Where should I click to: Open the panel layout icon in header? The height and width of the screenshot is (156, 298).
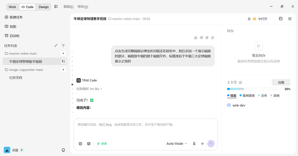pyautogui.click(x=281, y=19)
